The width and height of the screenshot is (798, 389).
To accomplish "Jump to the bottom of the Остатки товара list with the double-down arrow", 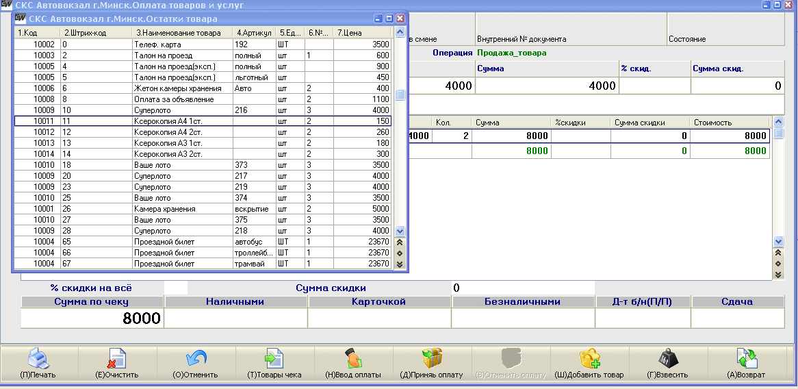I will tap(400, 264).
